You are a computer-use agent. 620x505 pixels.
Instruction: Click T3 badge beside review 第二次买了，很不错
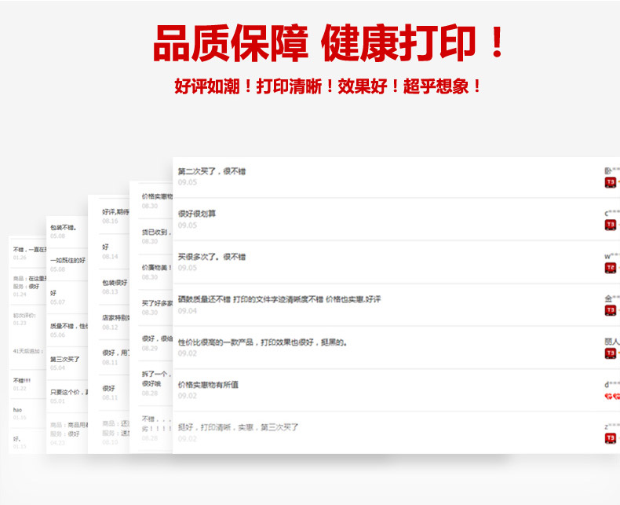click(610, 182)
